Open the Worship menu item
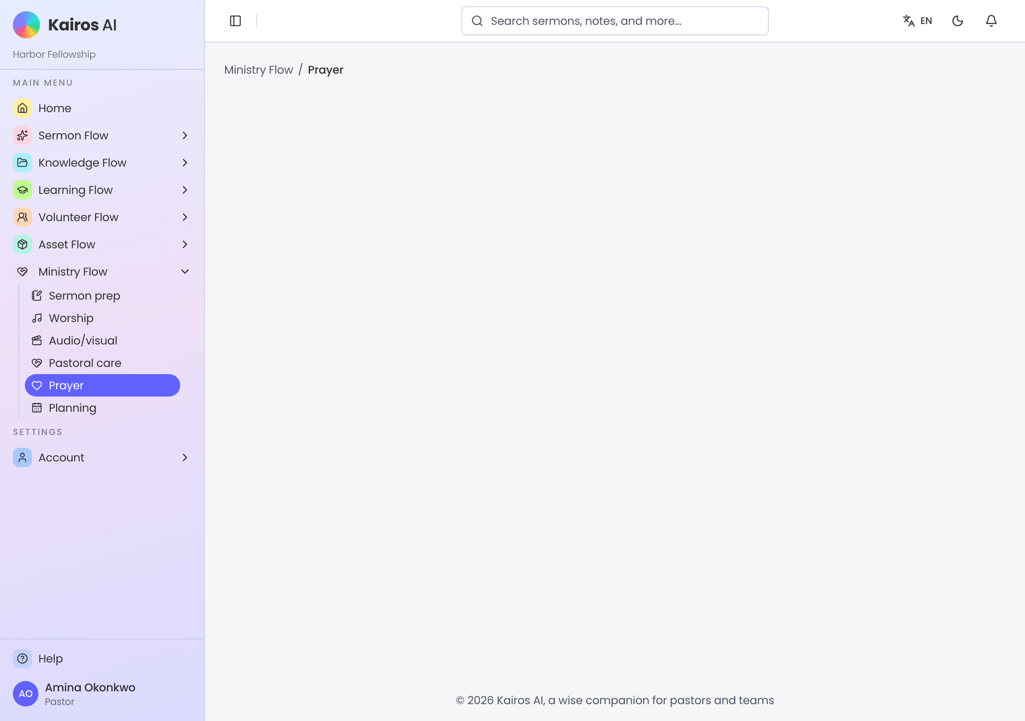Viewport: 1025px width, 721px height. click(x=102, y=318)
